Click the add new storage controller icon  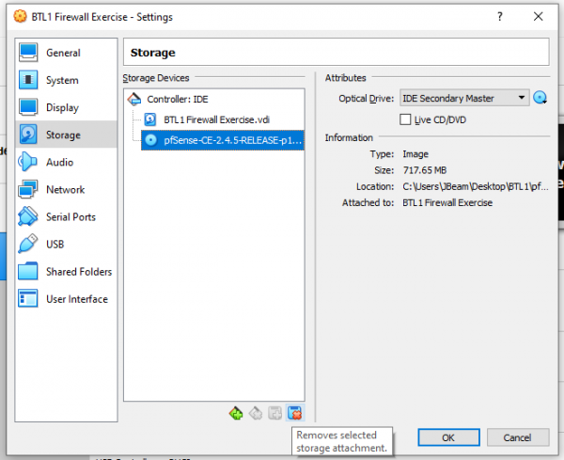coord(236,413)
